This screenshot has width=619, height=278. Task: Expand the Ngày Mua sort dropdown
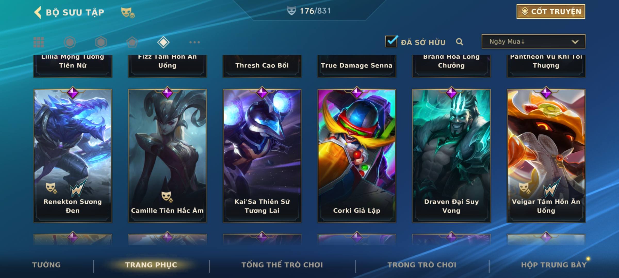click(533, 41)
